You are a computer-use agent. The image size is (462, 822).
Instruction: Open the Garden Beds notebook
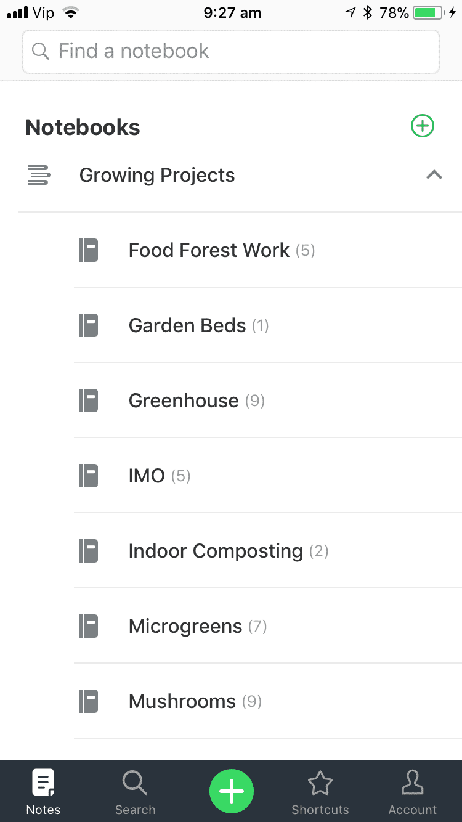(268, 325)
